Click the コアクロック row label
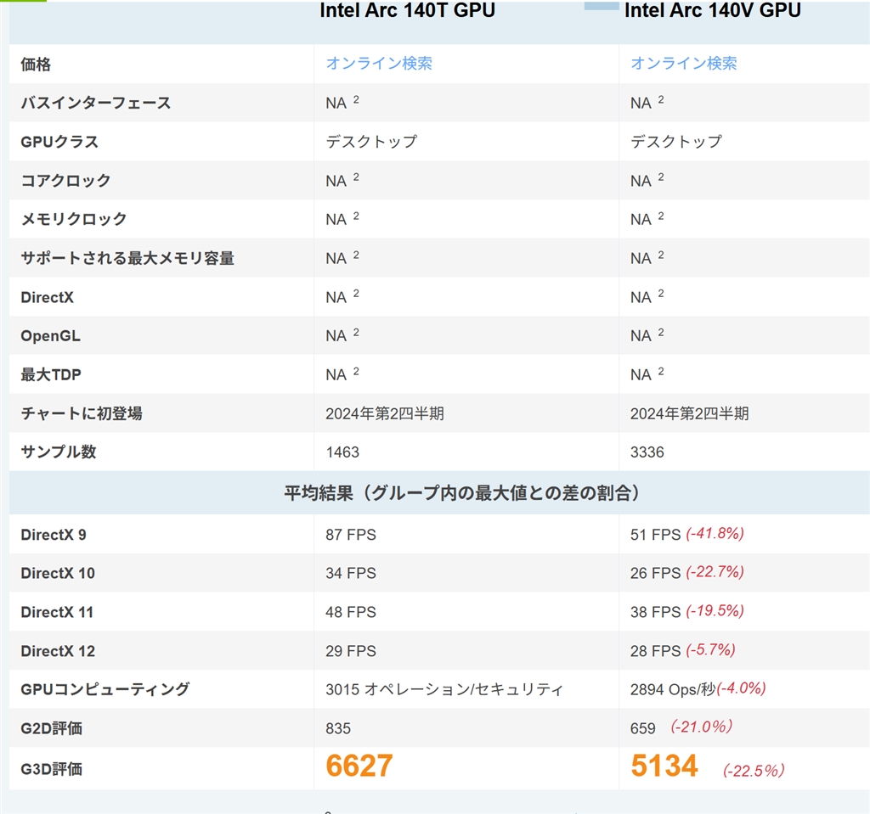The width and height of the screenshot is (870, 814). [65, 181]
